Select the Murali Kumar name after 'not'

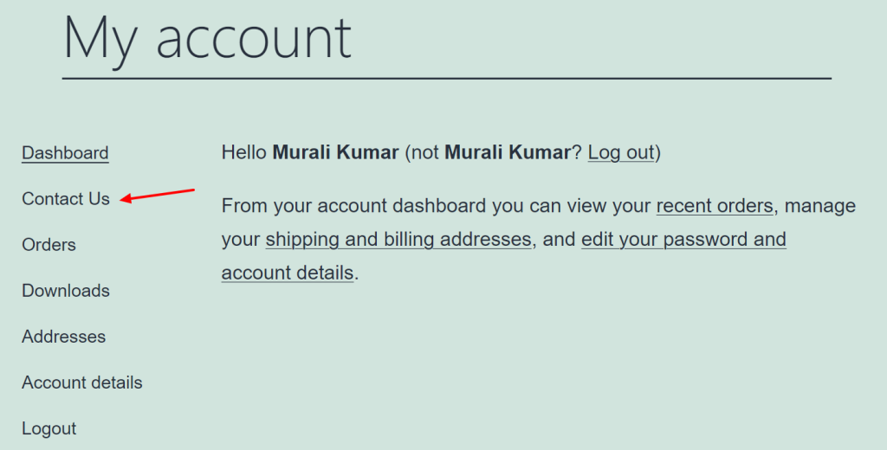[x=508, y=152]
